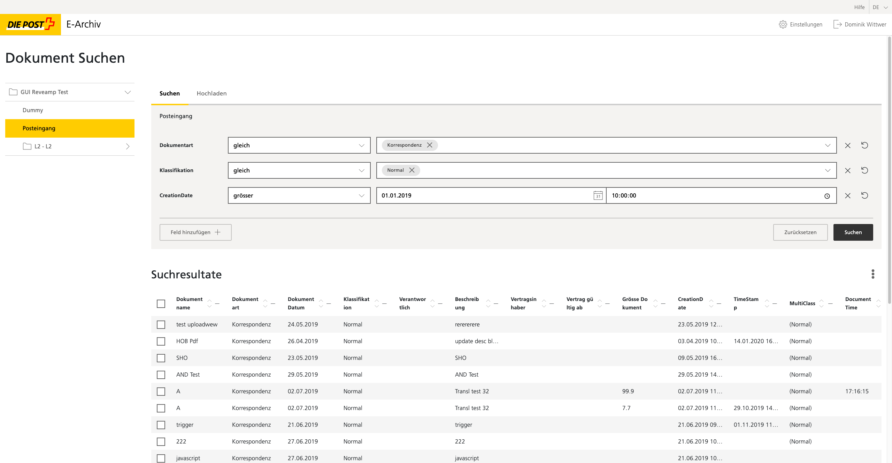This screenshot has height=463, width=892.
Task: Check the row with Grösse 99.9
Action: coord(161,391)
